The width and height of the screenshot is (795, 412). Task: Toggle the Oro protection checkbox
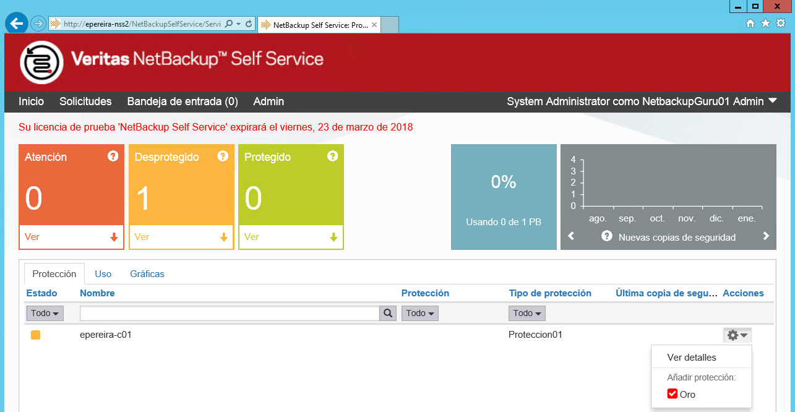[673, 394]
